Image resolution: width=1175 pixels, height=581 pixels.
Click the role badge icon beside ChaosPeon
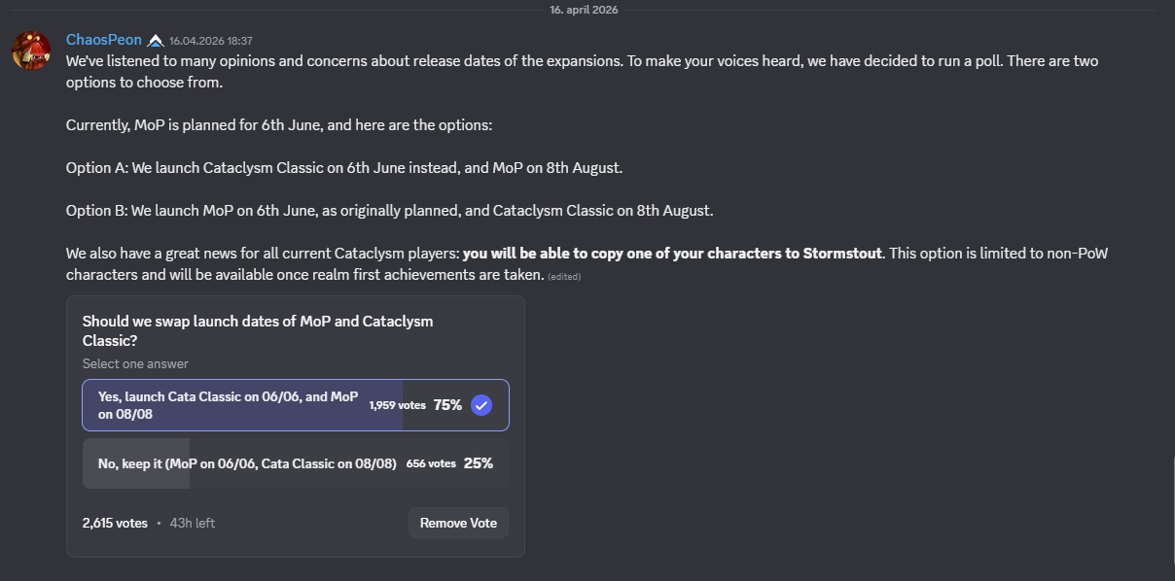tap(156, 41)
